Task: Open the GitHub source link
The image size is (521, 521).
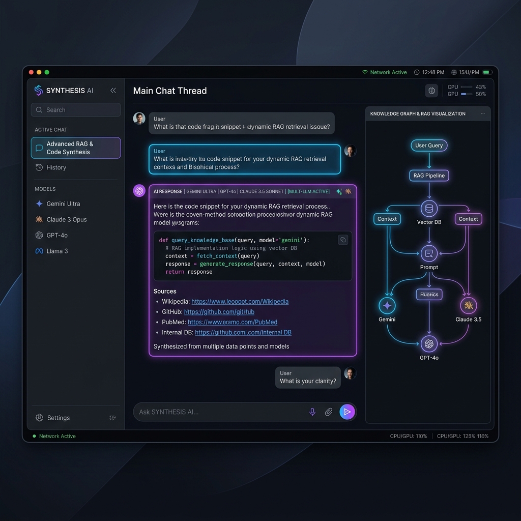Action: 219,312
